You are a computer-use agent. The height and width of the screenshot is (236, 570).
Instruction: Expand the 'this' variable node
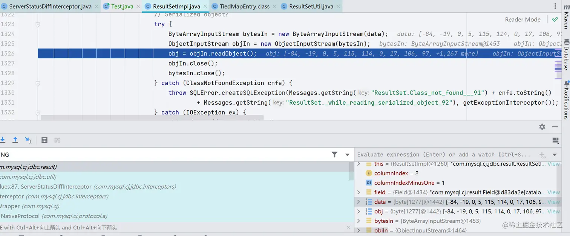tap(359, 164)
